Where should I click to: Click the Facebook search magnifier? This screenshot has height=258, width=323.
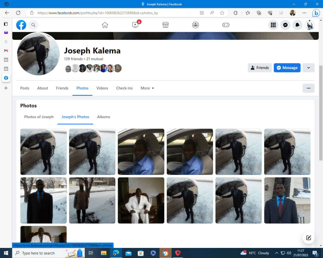coord(33,25)
